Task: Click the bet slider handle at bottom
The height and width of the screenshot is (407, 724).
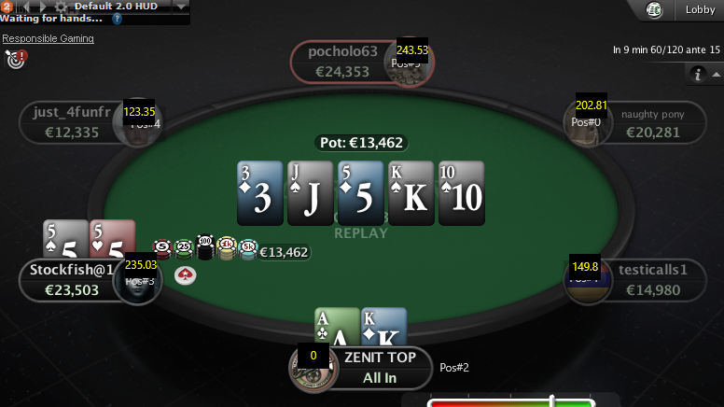Action: pos(551,400)
